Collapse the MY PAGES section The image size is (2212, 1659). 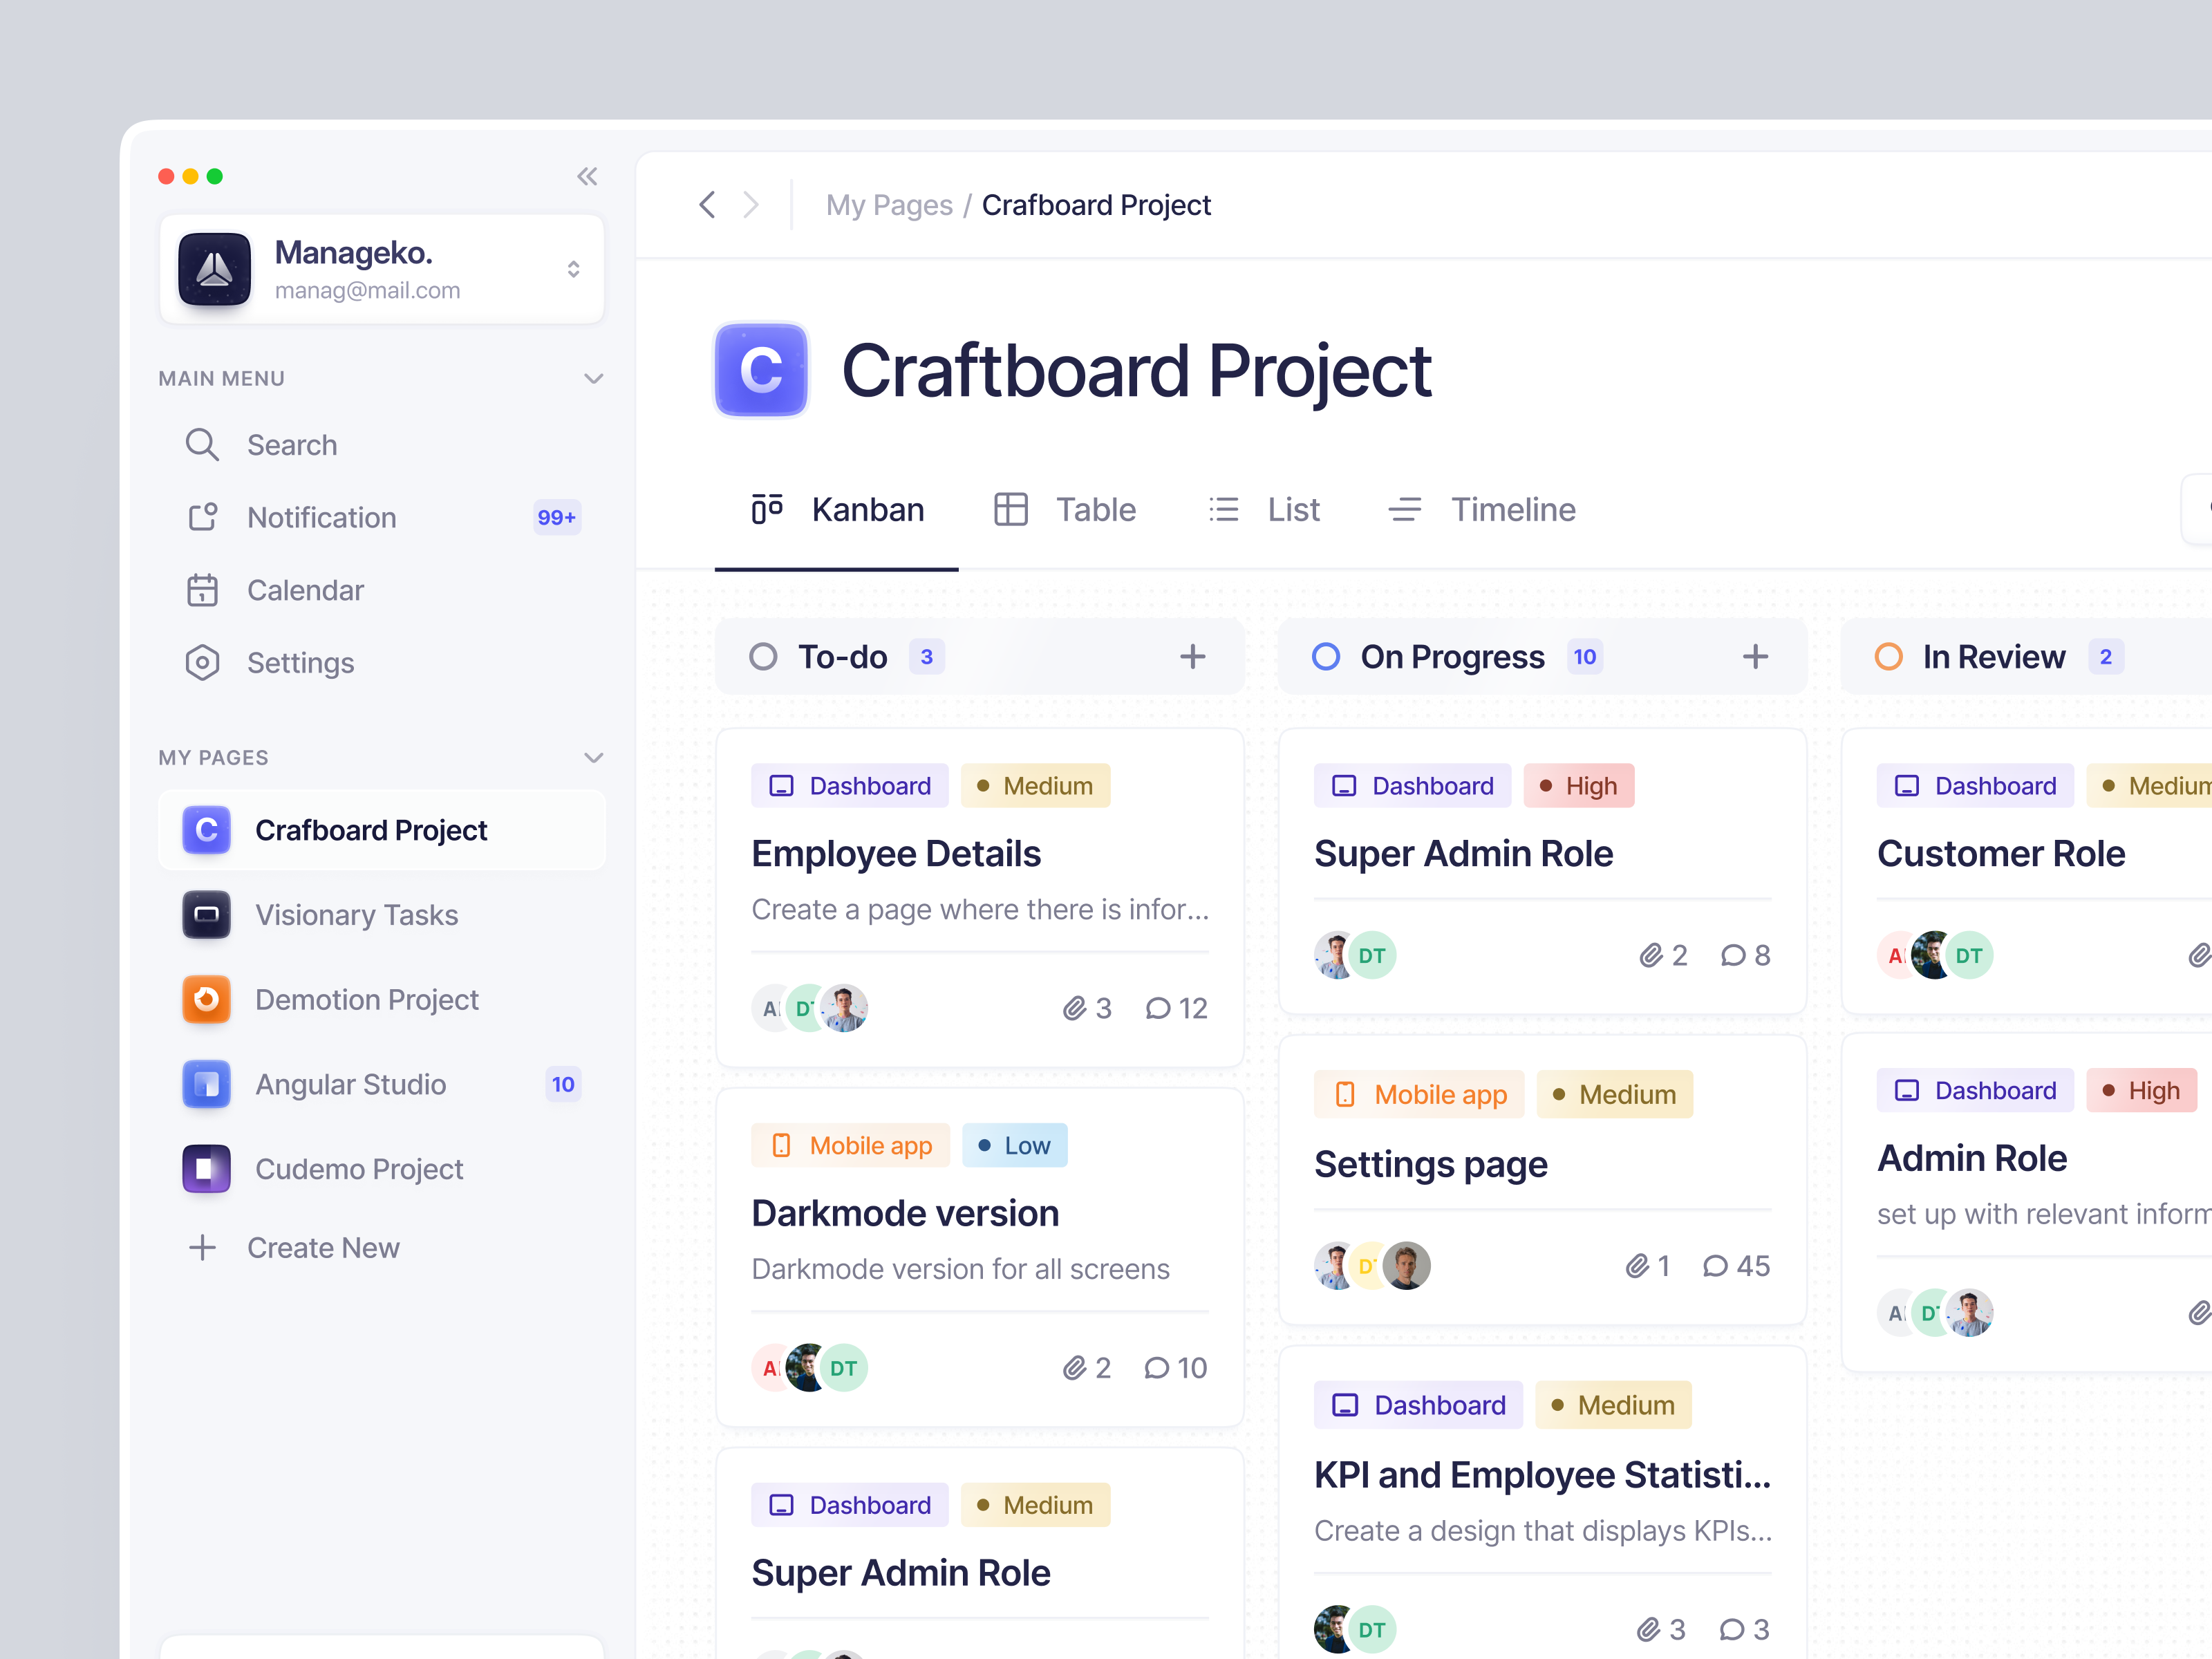(594, 757)
